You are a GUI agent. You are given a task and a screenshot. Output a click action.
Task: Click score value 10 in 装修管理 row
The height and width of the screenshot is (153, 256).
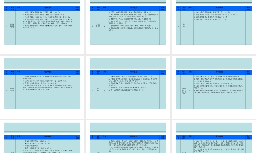click(190, 26)
